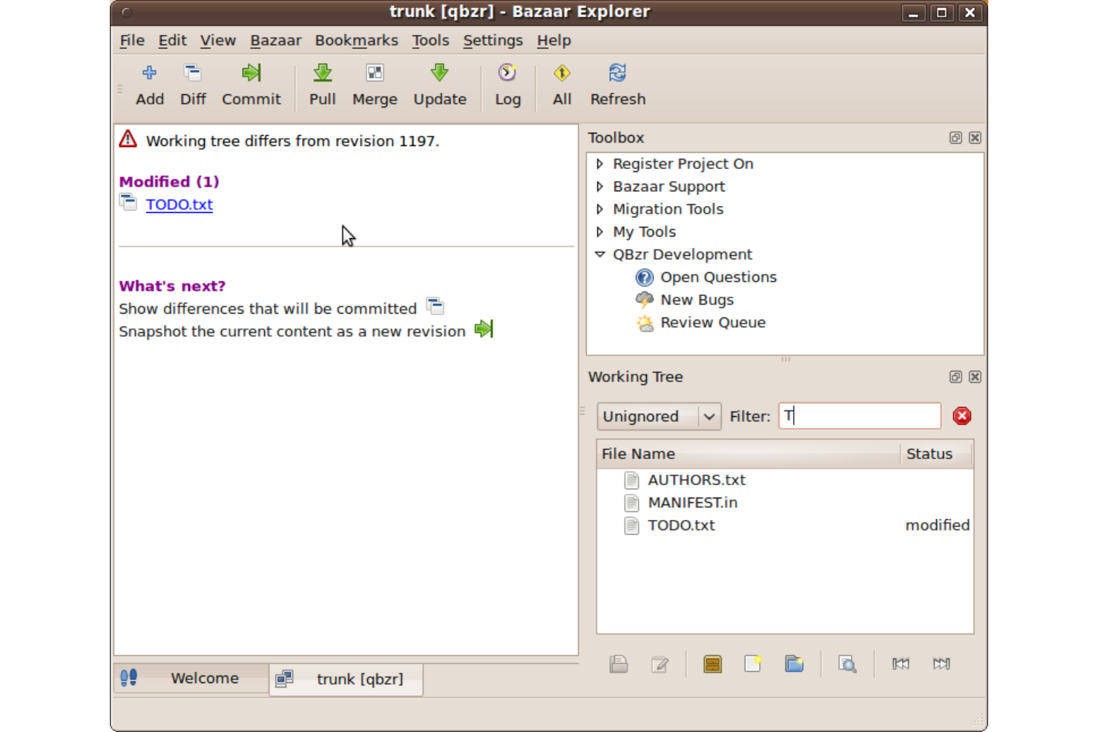Viewport: 1098px width, 732px height.
Task: Select AUTHORS.txt in the file list
Action: 696,480
